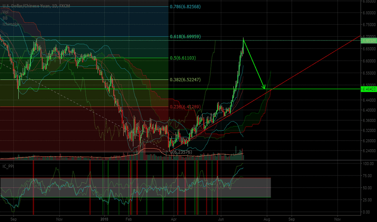This screenshot has height=222, width=377.
Task: Click the 0.236(6.41289) Fibonacci label
Action: 185,107
